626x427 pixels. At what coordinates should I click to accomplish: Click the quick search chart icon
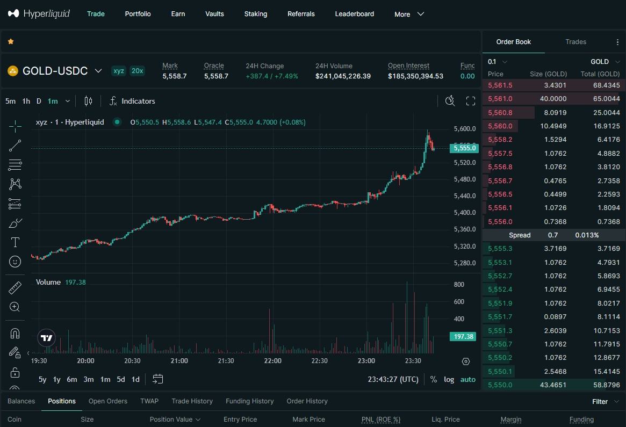(450, 101)
